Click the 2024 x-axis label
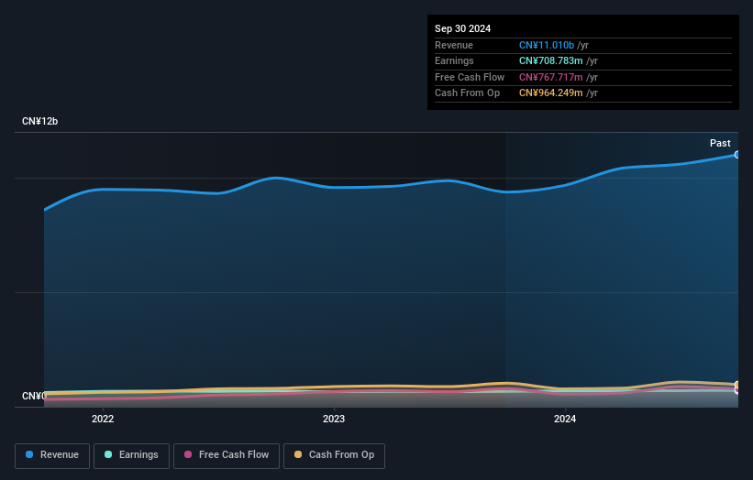753x480 pixels. pyautogui.click(x=565, y=419)
